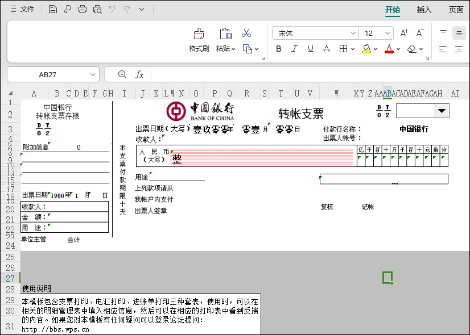470x335 pixels.
Task: Click the Print icon
Action: [83, 9]
